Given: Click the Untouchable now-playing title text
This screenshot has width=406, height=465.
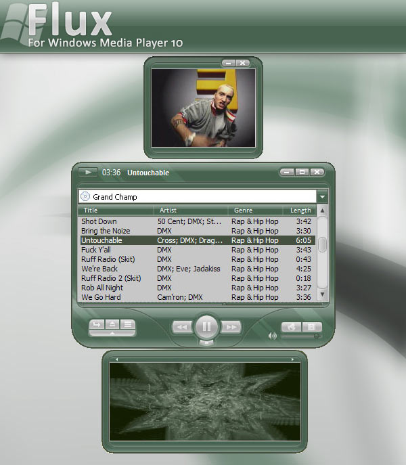Looking at the screenshot, I should [148, 173].
